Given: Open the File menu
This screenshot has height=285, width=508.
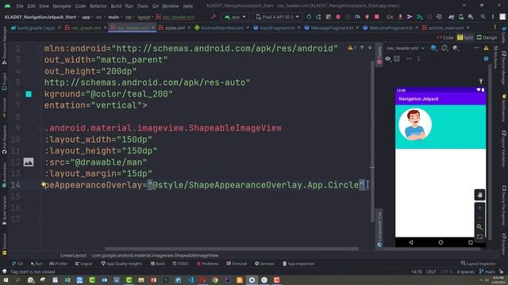Looking at the screenshot, I should [x=20, y=6].
